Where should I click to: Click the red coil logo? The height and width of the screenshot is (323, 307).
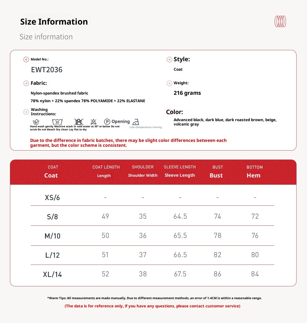coord(280,22)
